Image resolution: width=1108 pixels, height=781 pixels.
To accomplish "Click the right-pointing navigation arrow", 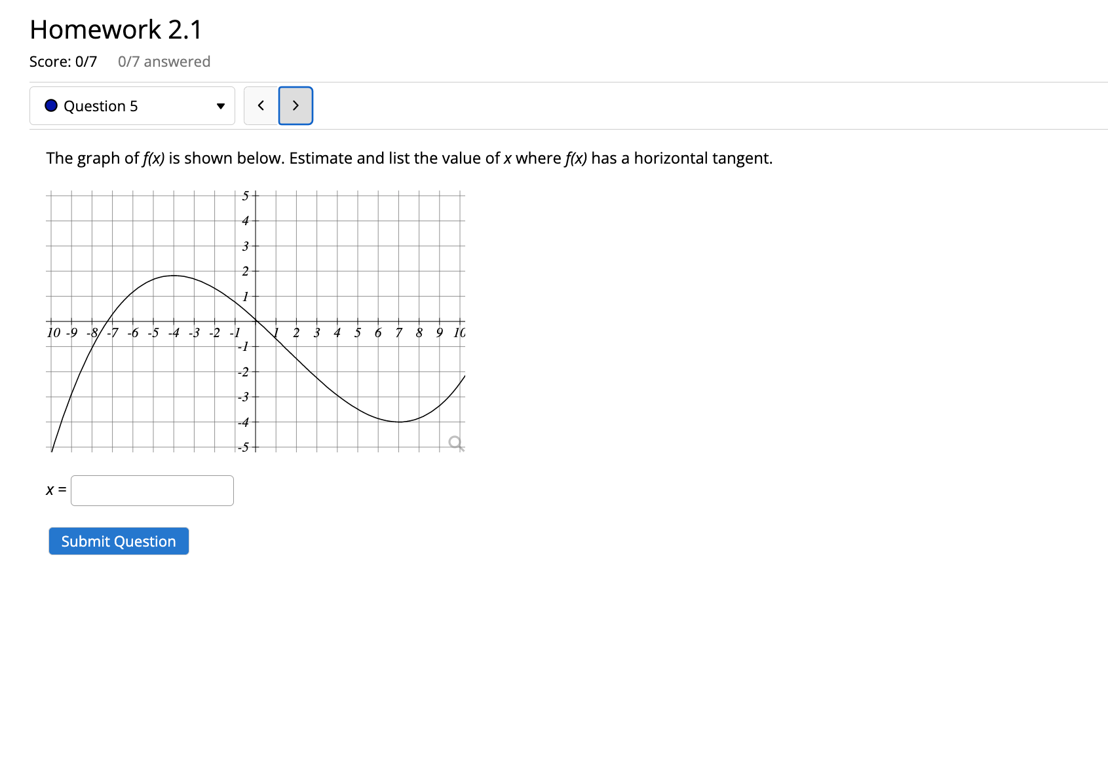I will (296, 105).
